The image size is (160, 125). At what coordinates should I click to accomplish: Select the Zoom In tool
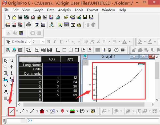[x=11, y=61]
